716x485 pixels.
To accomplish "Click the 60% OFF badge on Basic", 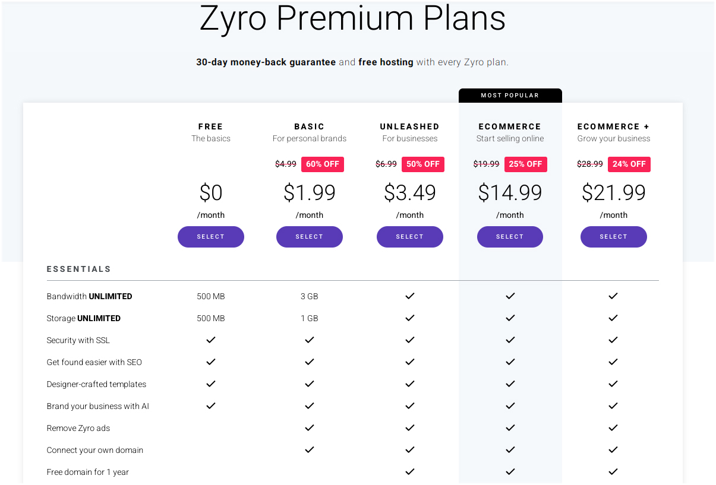I will click(323, 164).
